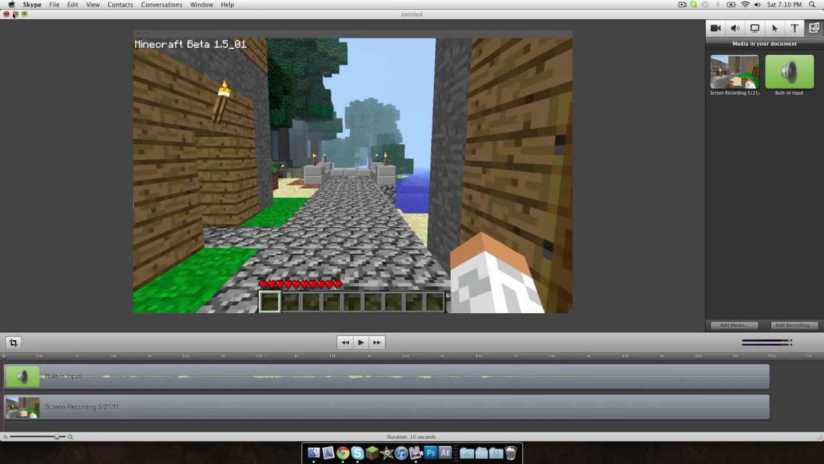Screen dimensions: 824x464
Task: Open Spotlight search
Action: click(812, 5)
